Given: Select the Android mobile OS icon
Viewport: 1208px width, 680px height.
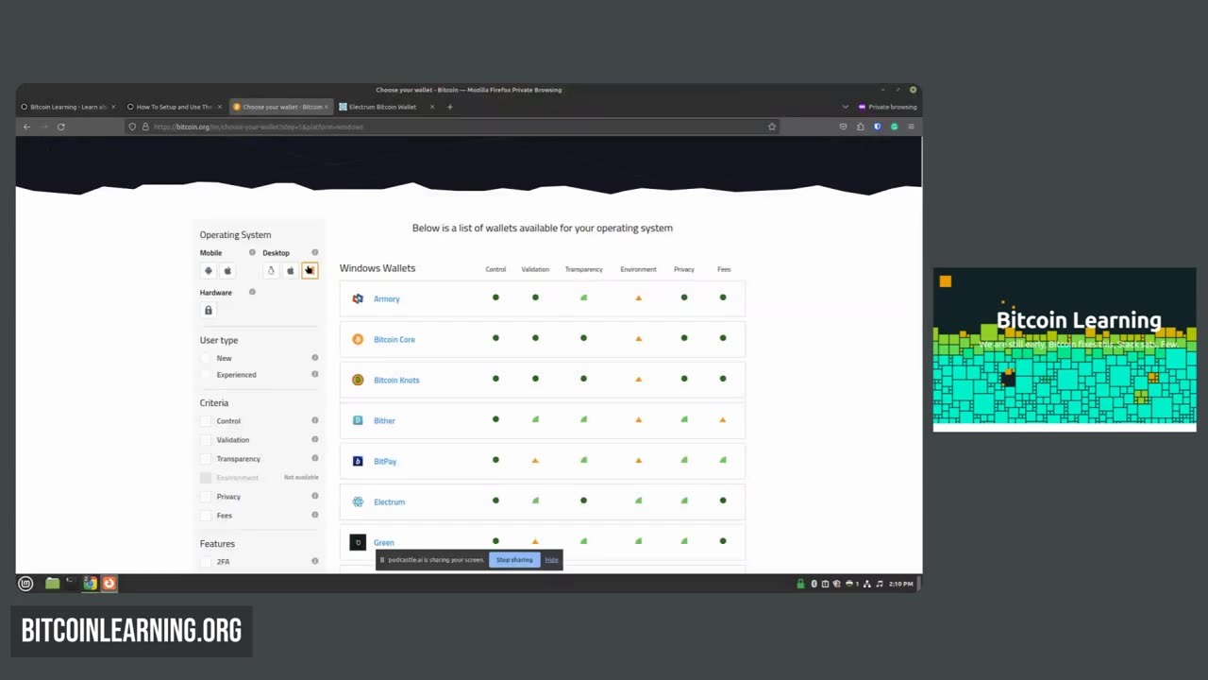Looking at the screenshot, I should [209, 271].
